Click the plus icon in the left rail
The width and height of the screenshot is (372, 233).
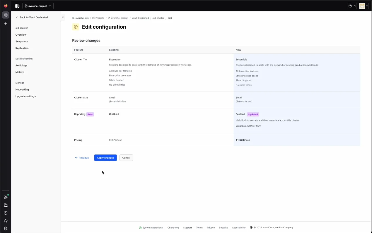point(6,24)
